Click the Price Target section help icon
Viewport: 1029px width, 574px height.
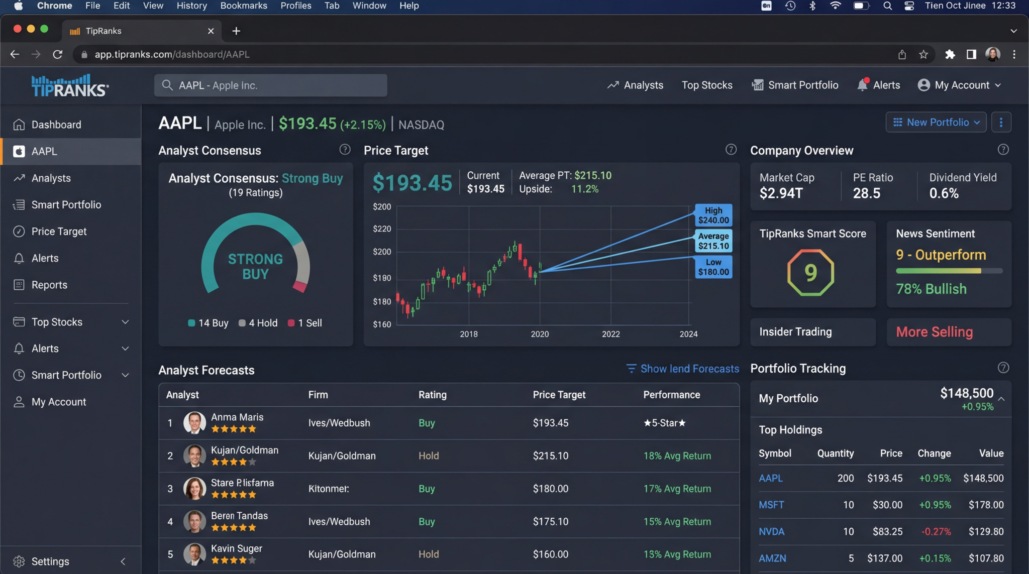(731, 150)
